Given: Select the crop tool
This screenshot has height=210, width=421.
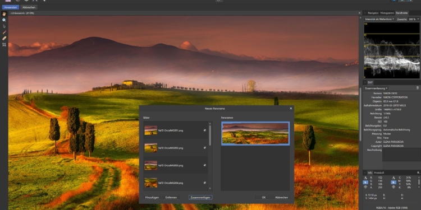Looking at the screenshot, I should 4,45.
